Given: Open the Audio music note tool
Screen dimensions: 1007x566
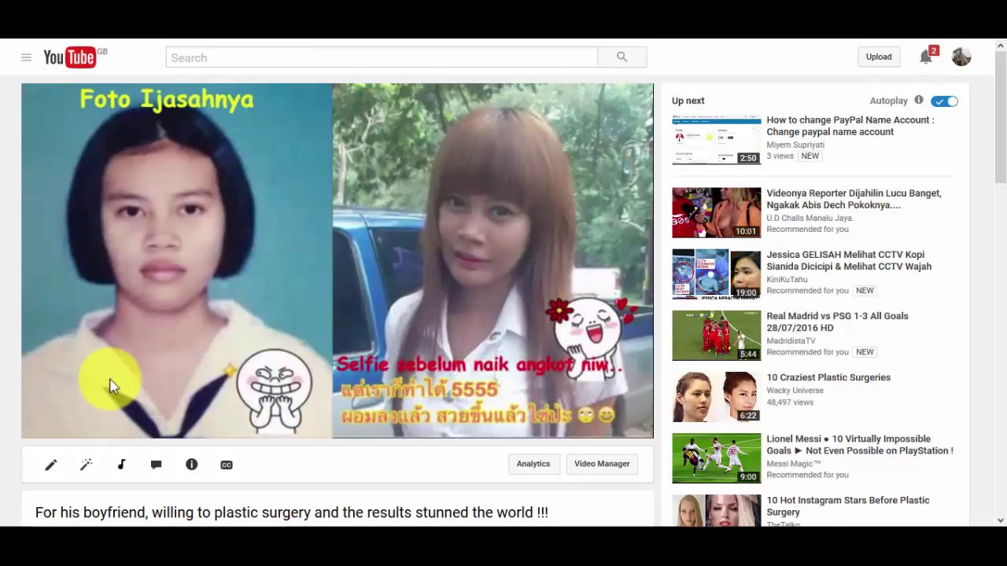Looking at the screenshot, I should click(x=121, y=465).
